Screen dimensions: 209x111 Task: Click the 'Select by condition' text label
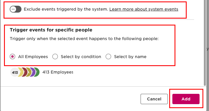click(x=81, y=57)
